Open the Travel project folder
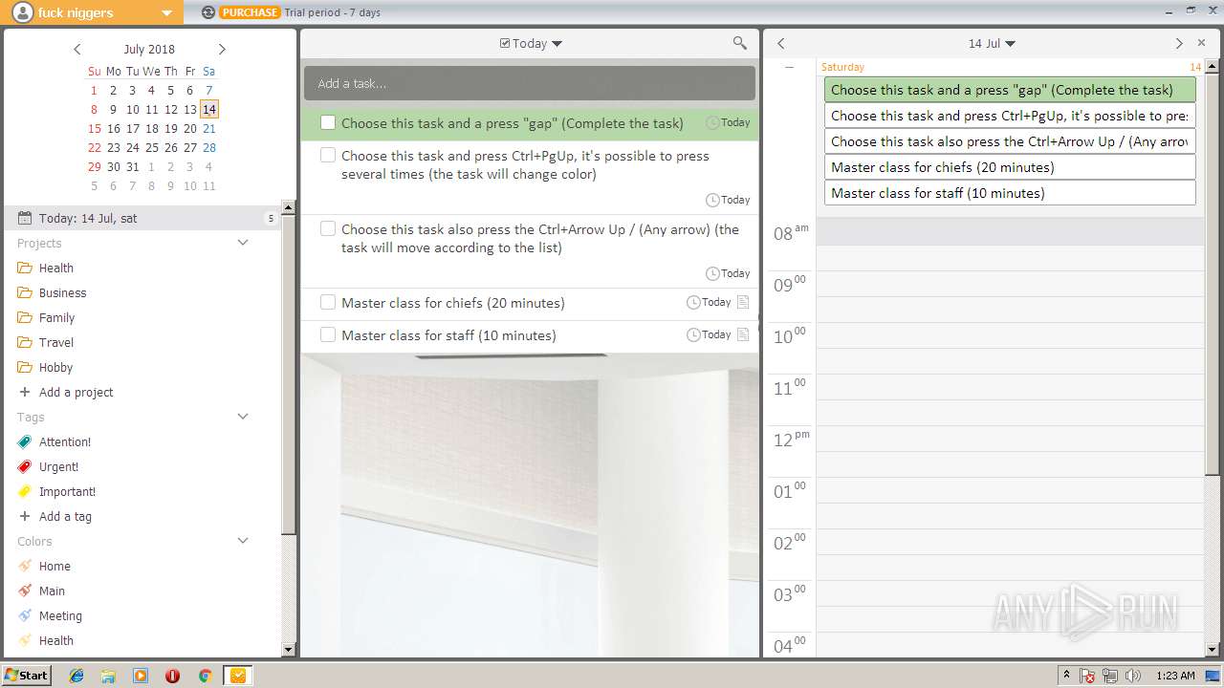This screenshot has height=688, width=1224. tap(55, 342)
